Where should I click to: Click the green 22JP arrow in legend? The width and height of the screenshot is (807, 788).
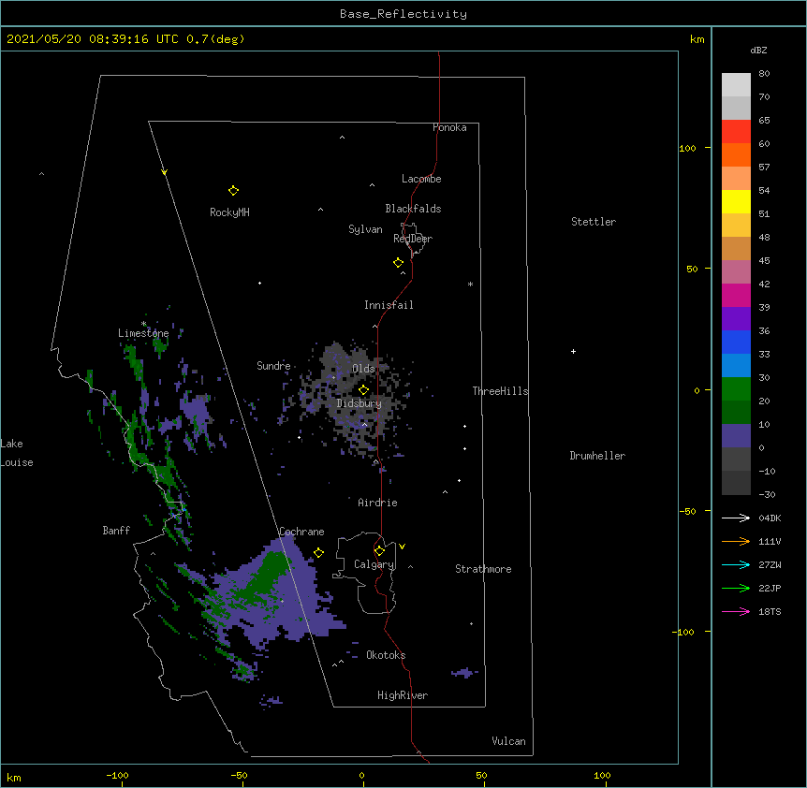[736, 588]
